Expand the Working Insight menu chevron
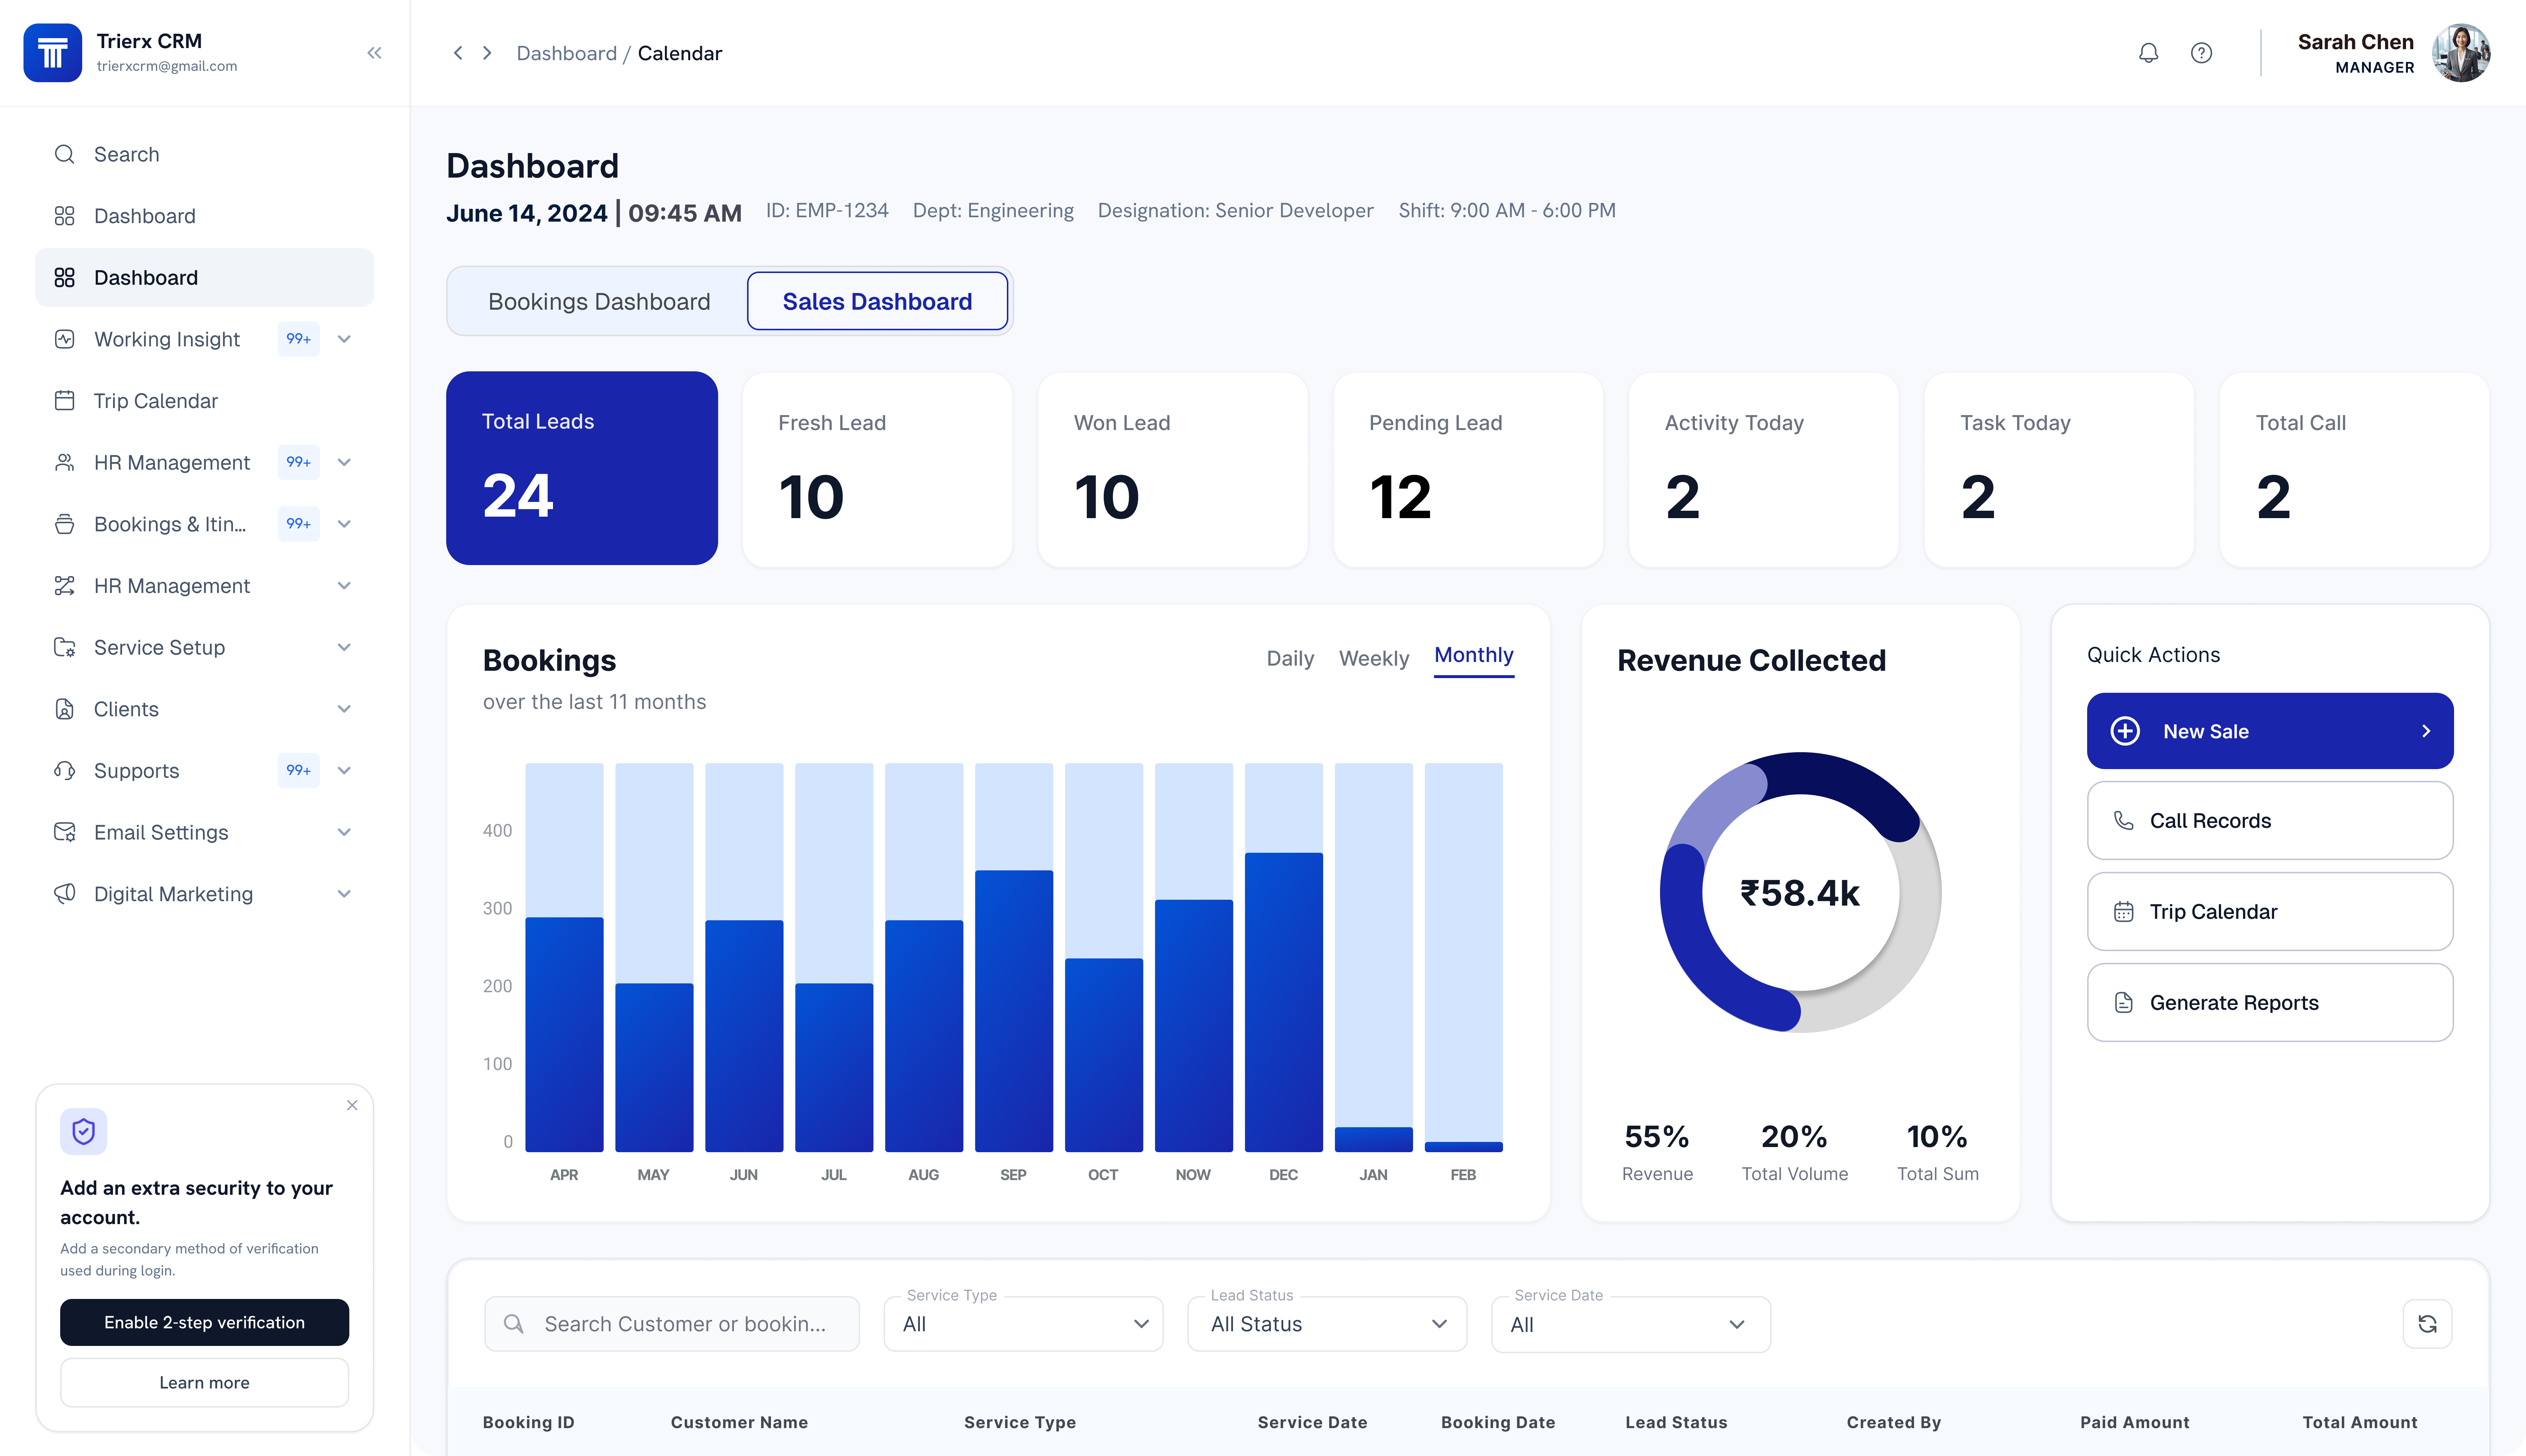 pyautogui.click(x=344, y=339)
